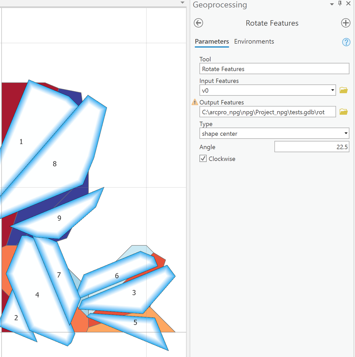Inspect the Output Features warning triangle
355x357 pixels.
click(x=194, y=102)
